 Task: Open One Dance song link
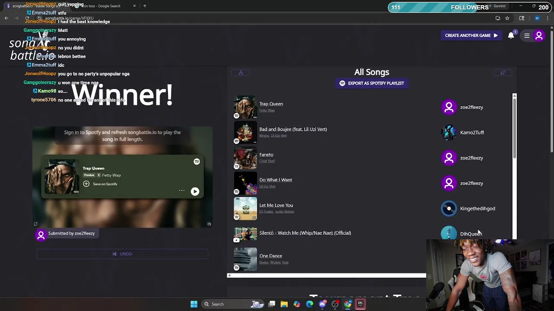[271, 256]
